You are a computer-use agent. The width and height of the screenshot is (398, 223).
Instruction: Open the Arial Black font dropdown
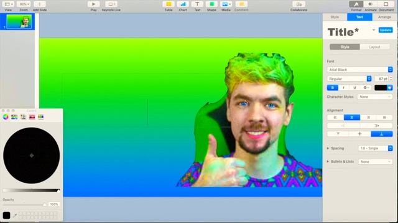coord(359,69)
